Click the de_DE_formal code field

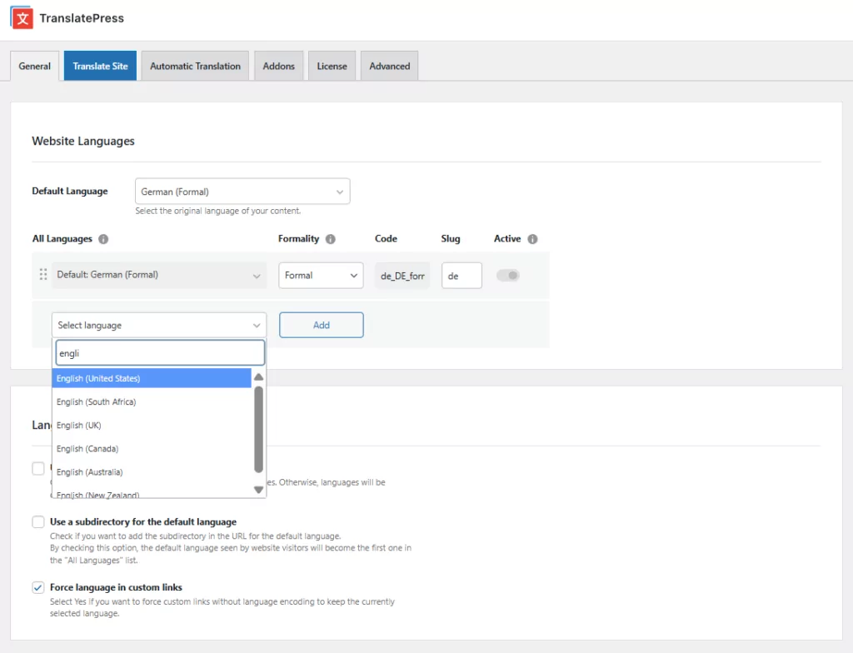[402, 276]
